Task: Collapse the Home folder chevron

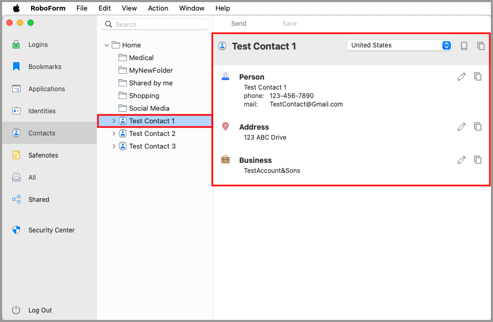Action: pos(106,45)
